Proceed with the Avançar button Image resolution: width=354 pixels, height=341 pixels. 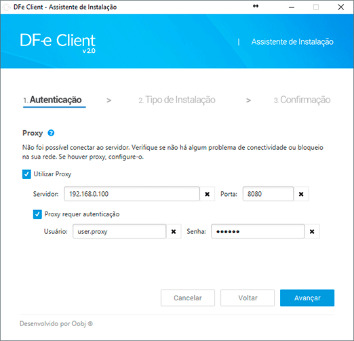[307, 298]
